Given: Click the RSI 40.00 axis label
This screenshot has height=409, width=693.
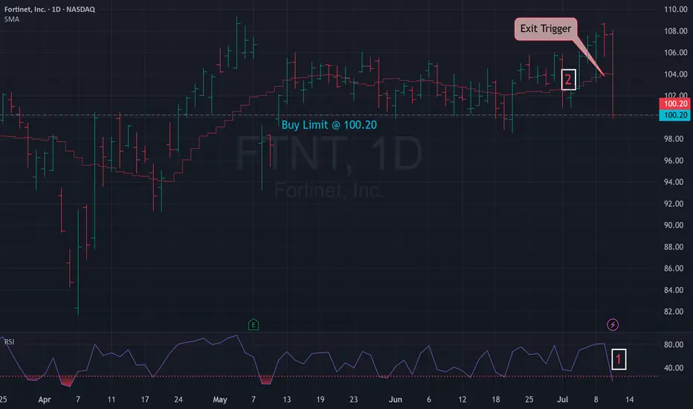Looking at the screenshot, I should click(x=674, y=368).
